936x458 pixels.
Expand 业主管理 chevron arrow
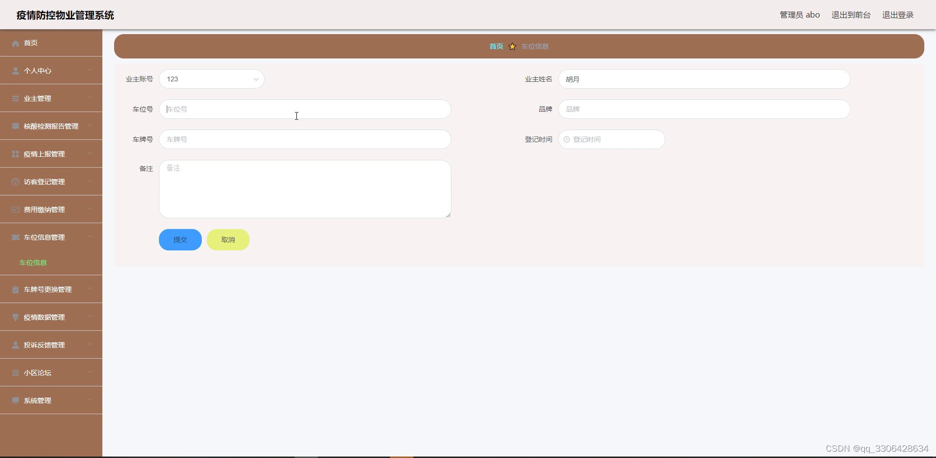[x=90, y=98]
